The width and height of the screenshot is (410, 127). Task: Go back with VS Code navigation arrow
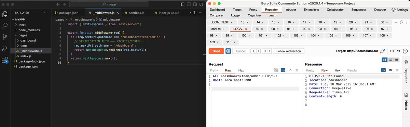pyautogui.click(x=58, y=4)
